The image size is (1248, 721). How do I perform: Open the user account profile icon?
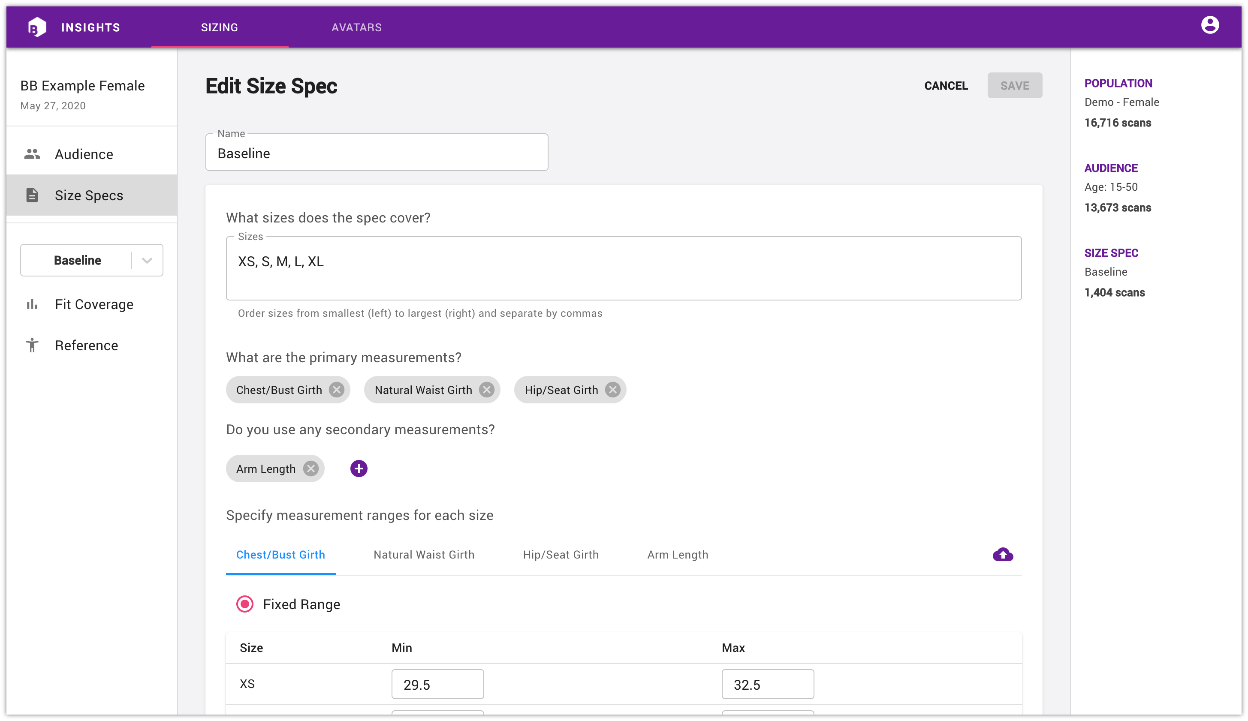[x=1209, y=25]
